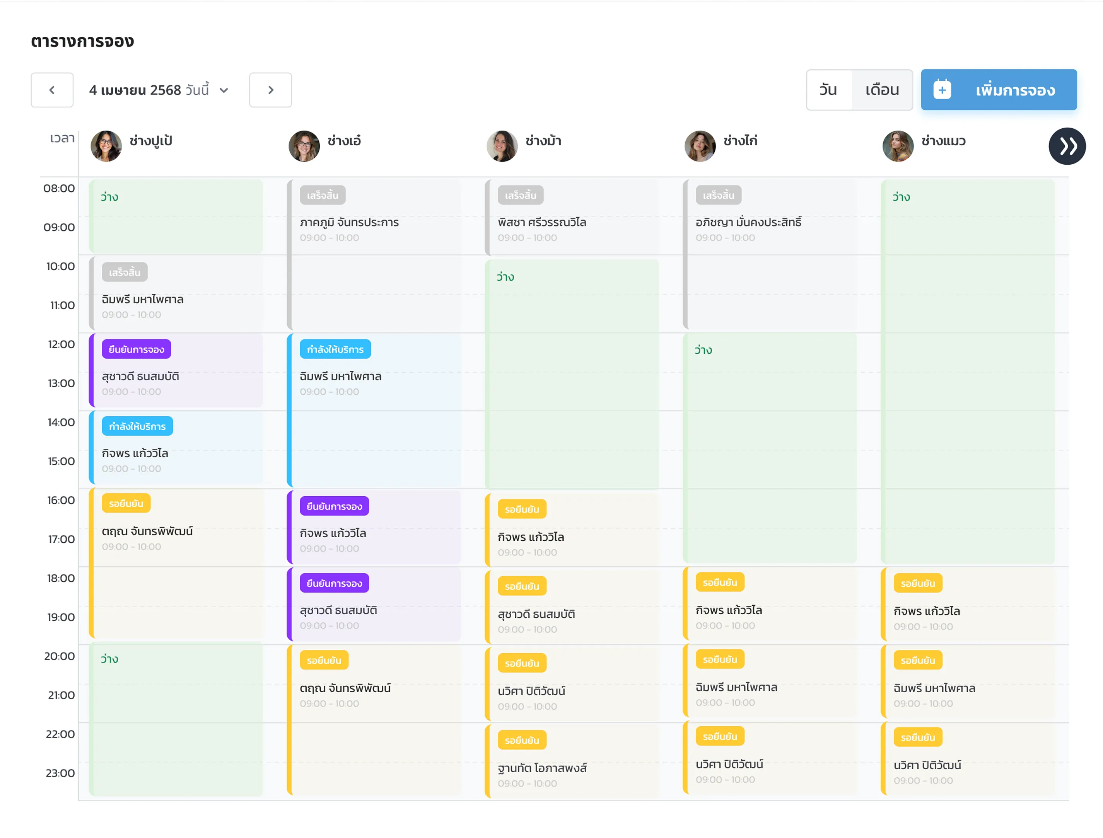Click the ยืนยันการจอง badge on สุชาวดี under ช่างปูเป้

point(136,349)
